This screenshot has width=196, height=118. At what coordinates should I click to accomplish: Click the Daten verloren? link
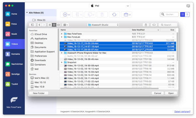(x=182, y=111)
